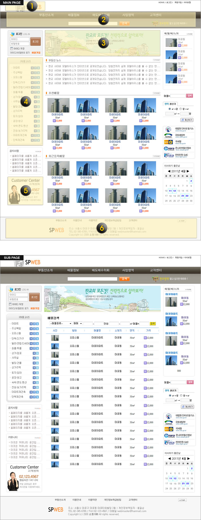Open the 매물종류 dropdown in the sub page search
Image resolution: width=201 pixels, height=520 pixels.
(61, 323)
